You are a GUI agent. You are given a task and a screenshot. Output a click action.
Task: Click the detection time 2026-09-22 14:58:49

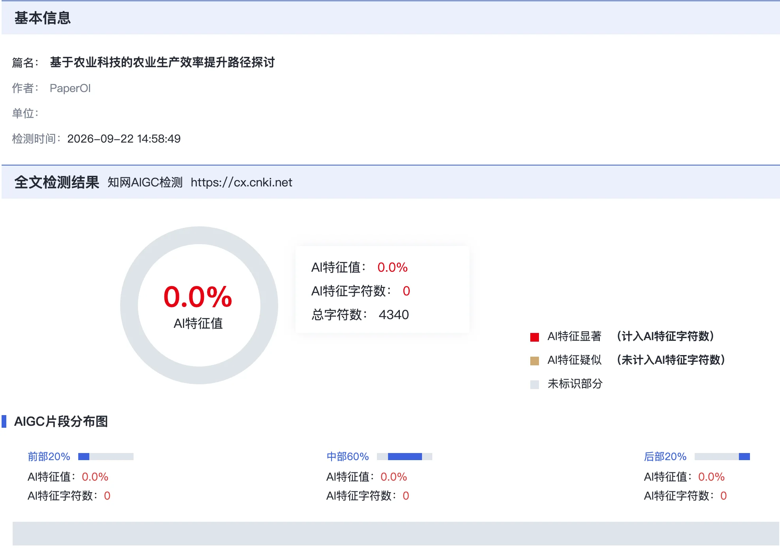pos(124,139)
